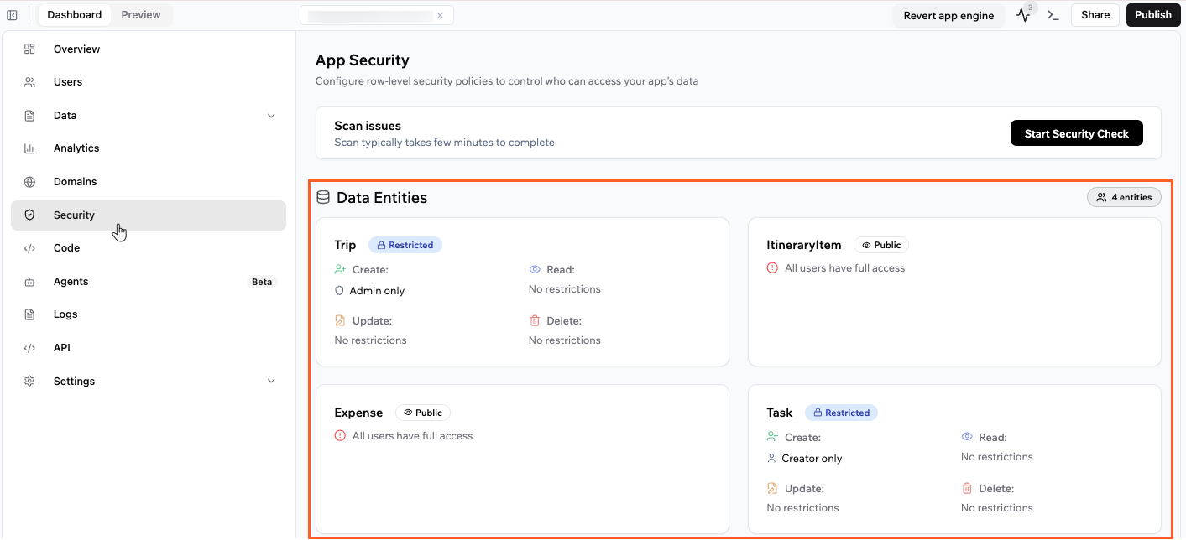Click the Domains globe icon
The width and height of the screenshot is (1186, 540).
pyautogui.click(x=29, y=182)
